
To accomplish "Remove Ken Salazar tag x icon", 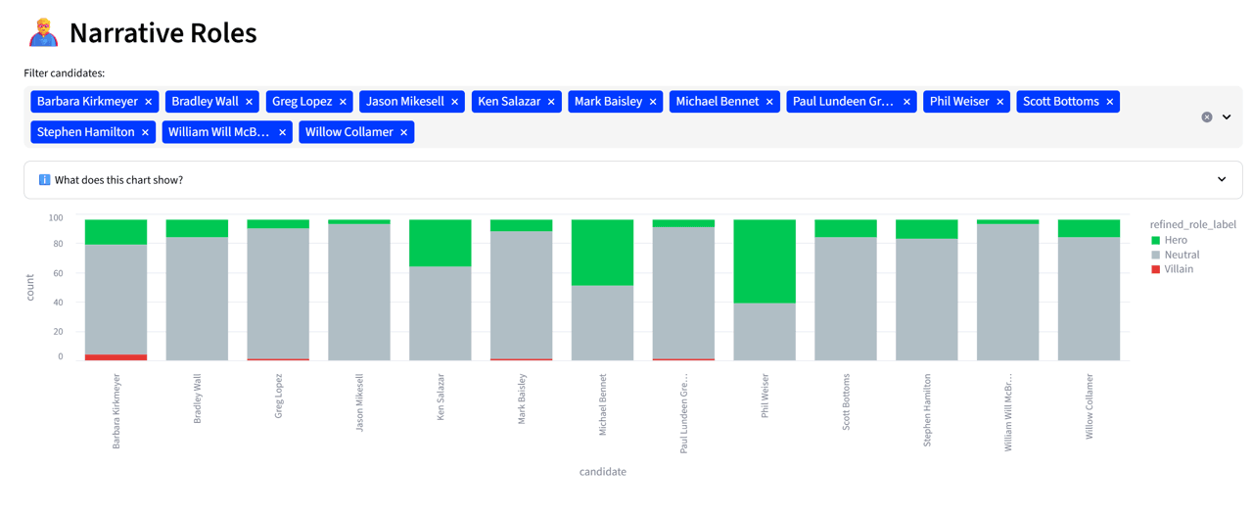I will click(x=551, y=102).
